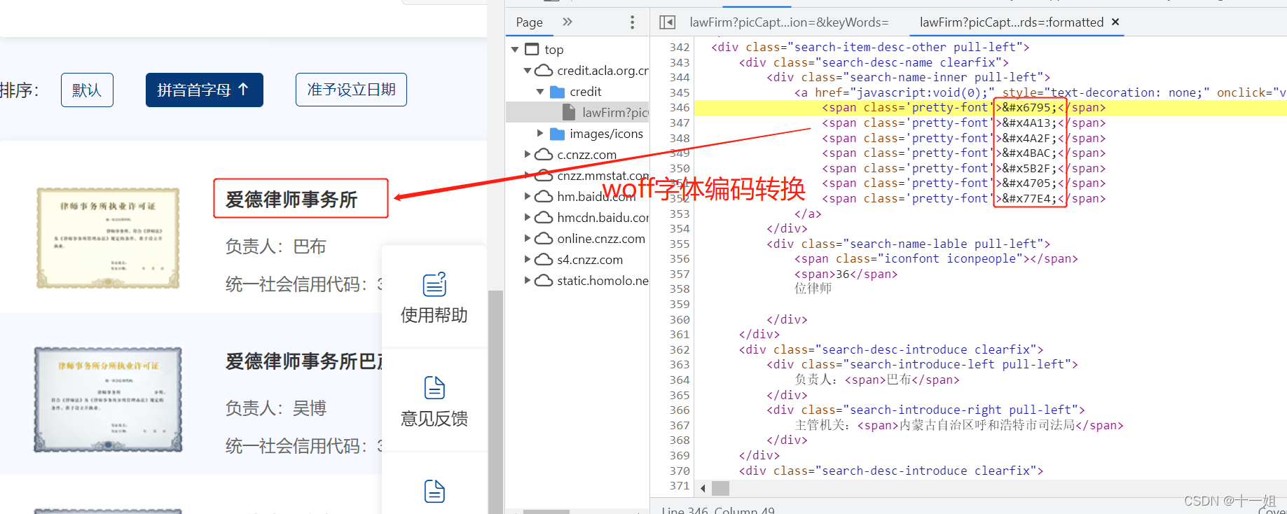Collapse the credit.acla.org.cn domain node
The height and width of the screenshot is (514, 1287).
coord(528,71)
